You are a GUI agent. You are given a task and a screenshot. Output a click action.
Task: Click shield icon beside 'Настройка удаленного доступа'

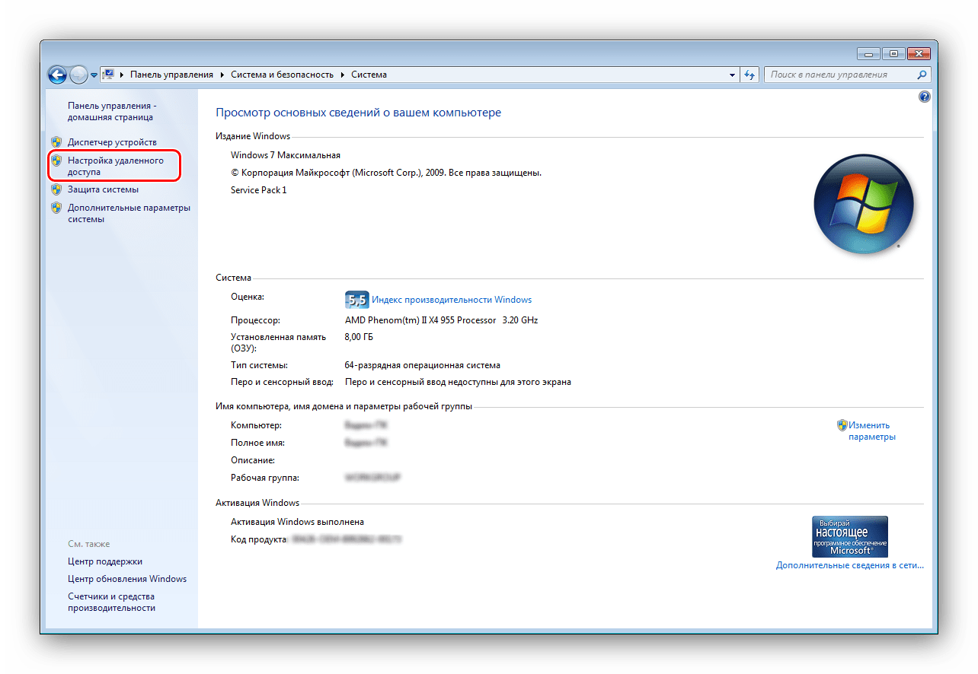pos(56,161)
